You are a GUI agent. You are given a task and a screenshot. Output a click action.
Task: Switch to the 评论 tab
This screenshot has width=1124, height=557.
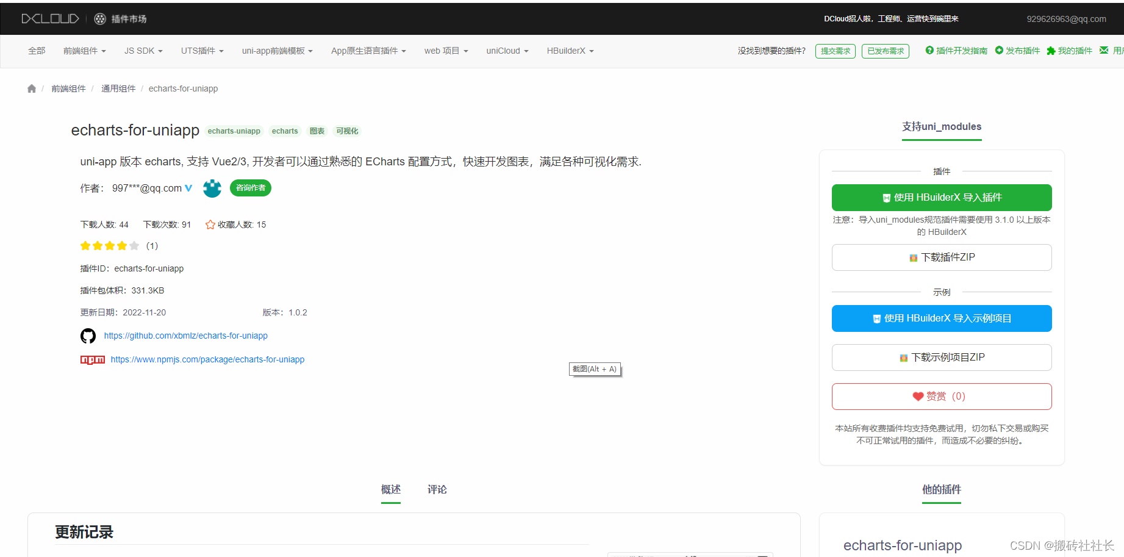coord(437,490)
